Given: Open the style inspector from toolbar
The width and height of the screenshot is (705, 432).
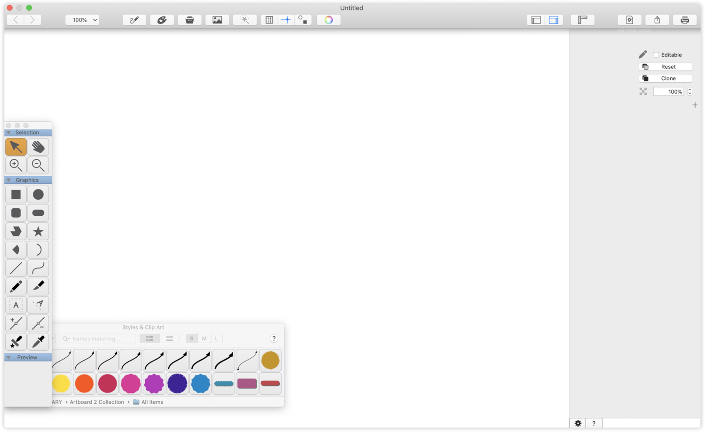Looking at the screenshot, I should click(134, 20).
